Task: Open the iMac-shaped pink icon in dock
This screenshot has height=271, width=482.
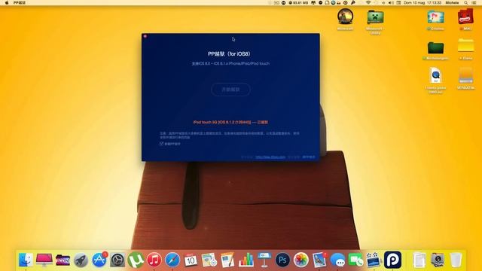Action: [44, 260]
